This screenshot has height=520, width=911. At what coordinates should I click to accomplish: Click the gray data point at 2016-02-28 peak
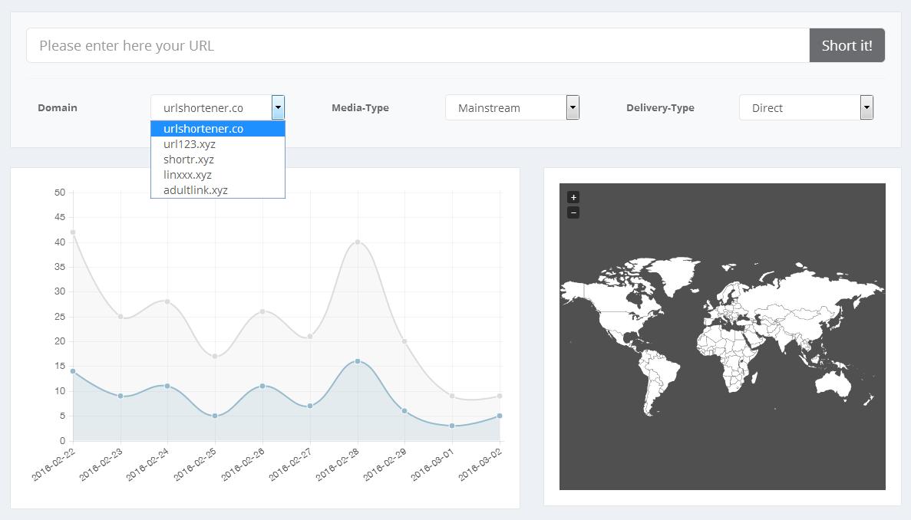(358, 242)
